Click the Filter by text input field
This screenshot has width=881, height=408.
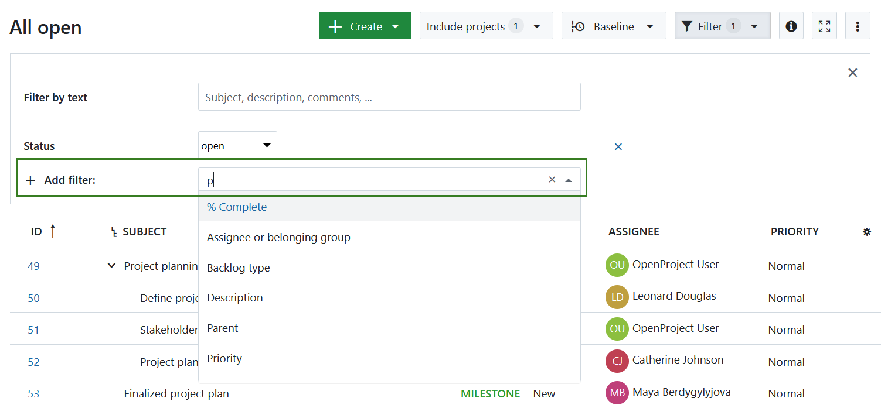click(x=389, y=97)
